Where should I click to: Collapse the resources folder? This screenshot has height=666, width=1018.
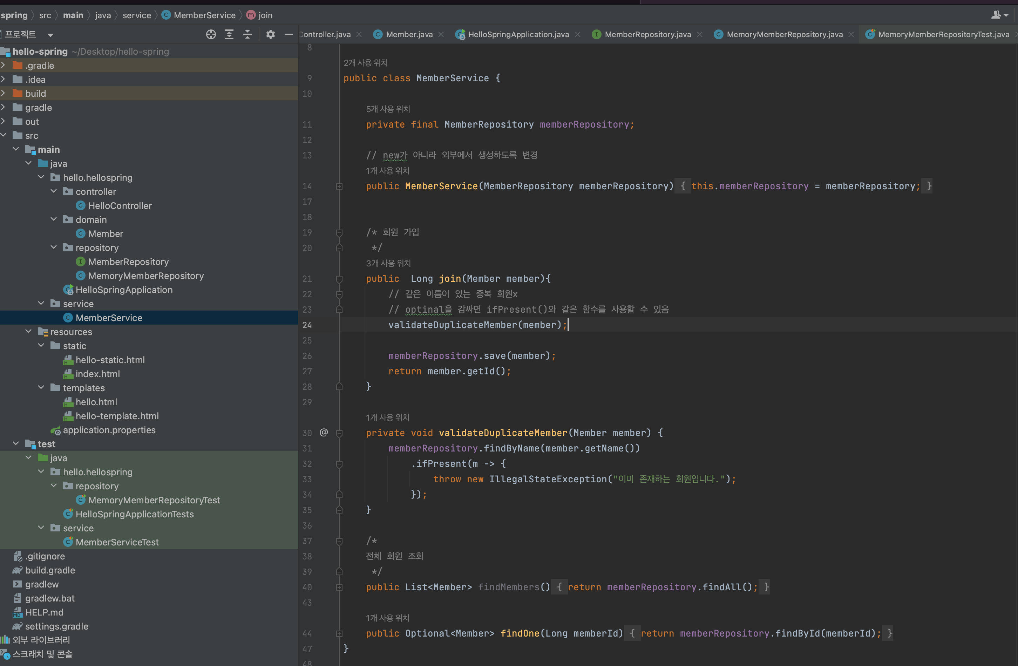[29, 332]
